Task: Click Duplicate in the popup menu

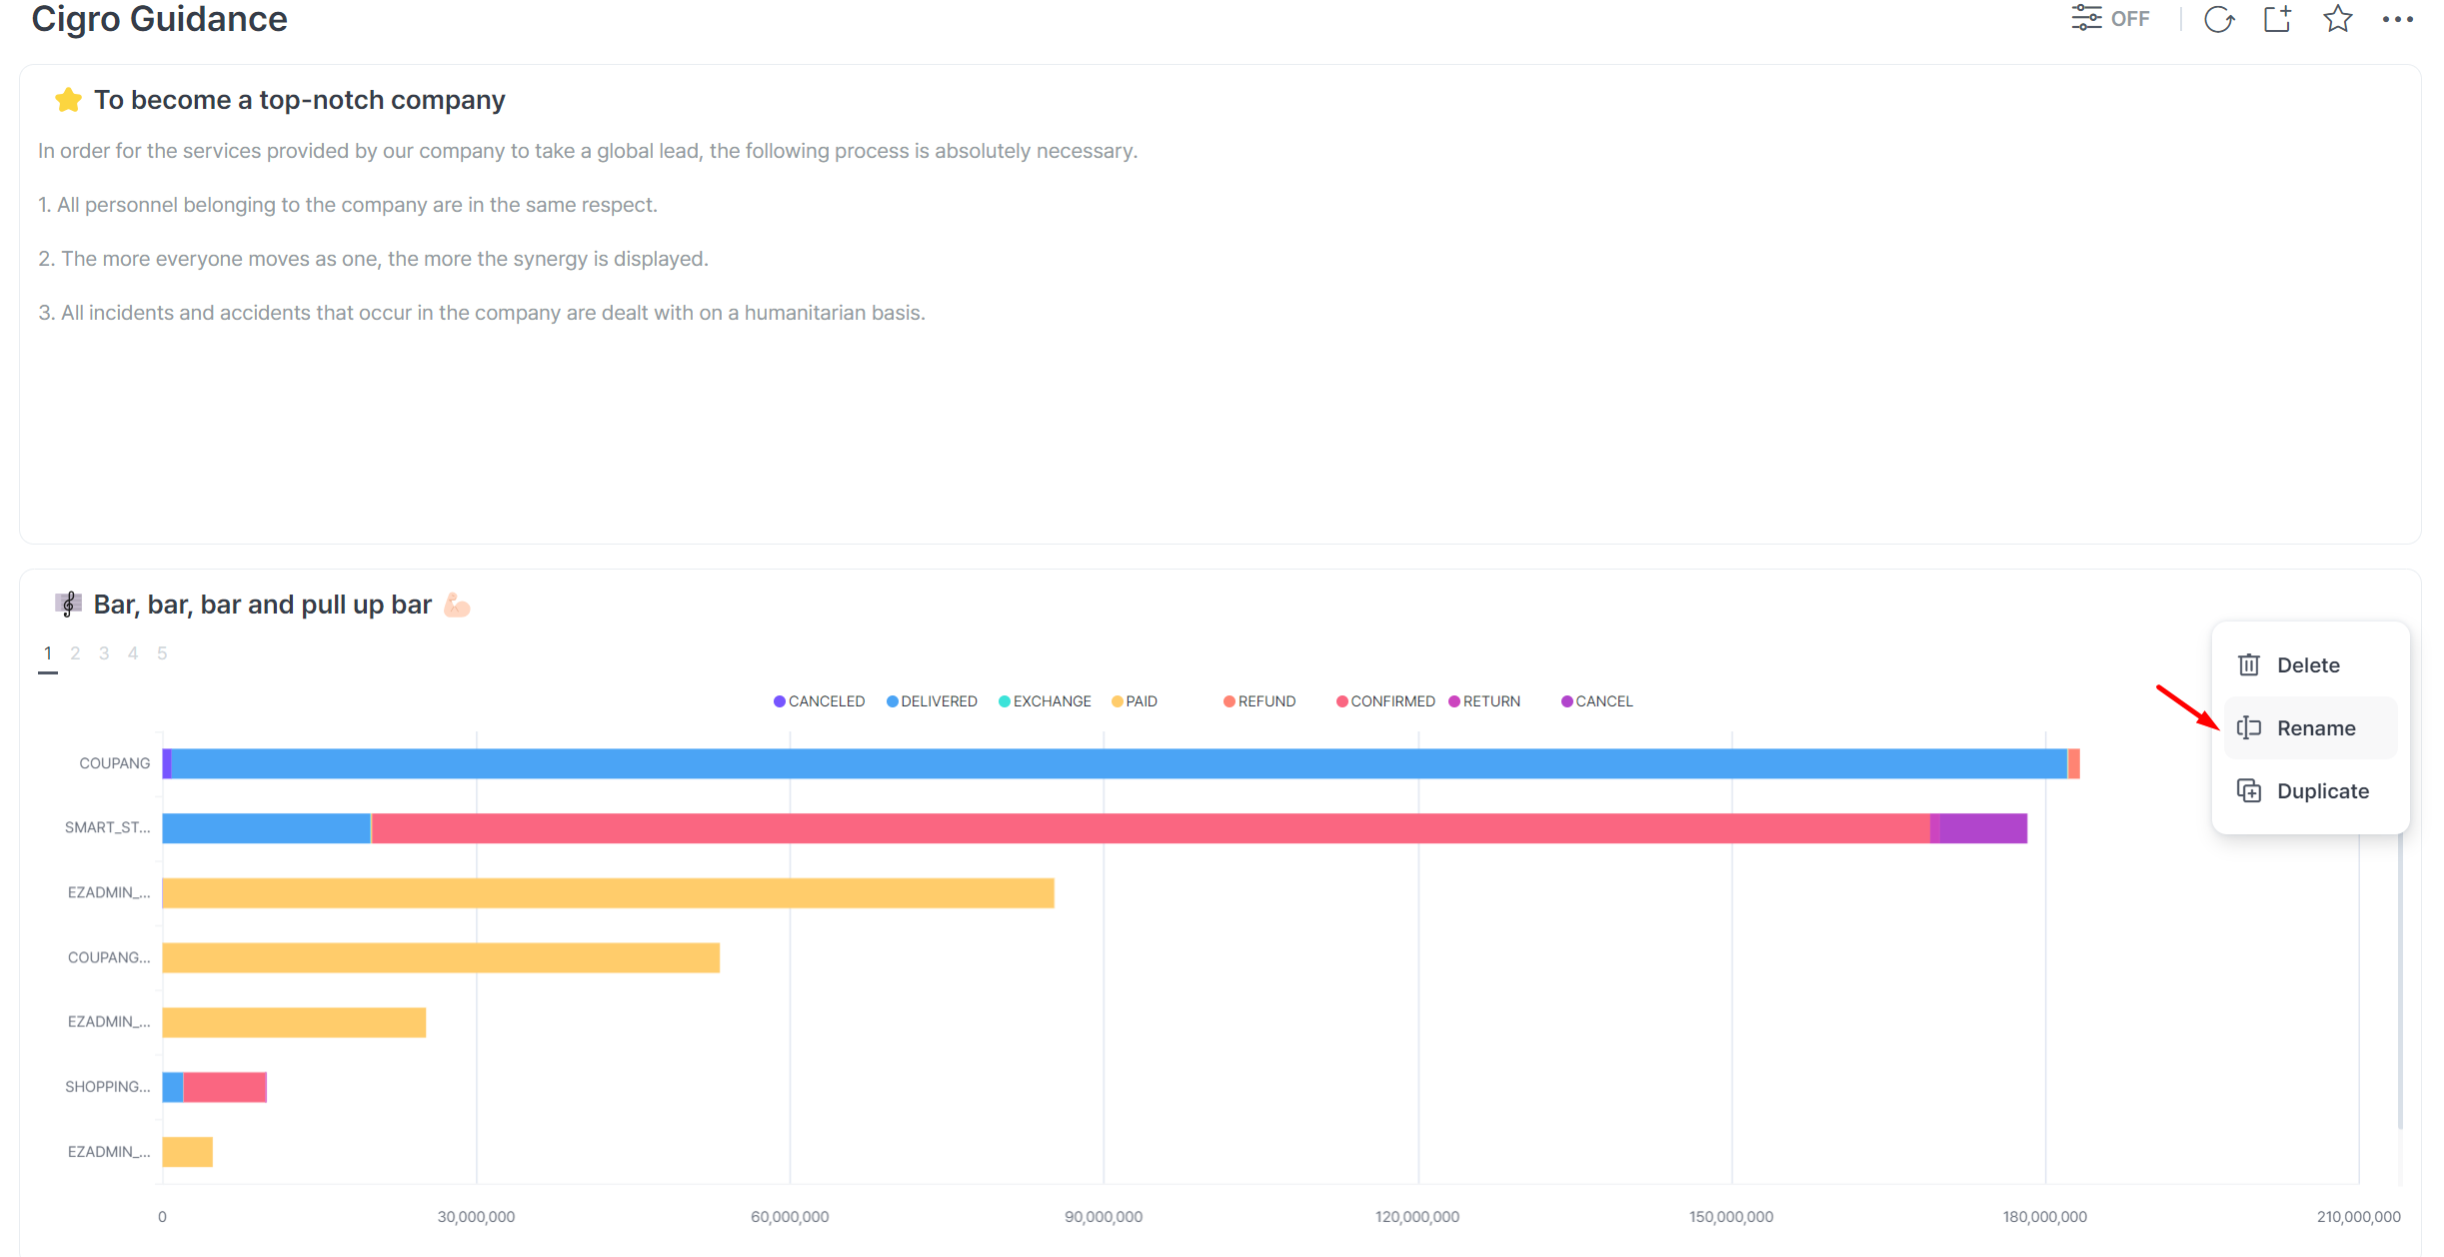Action: pyautogui.click(x=2322, y=791)
